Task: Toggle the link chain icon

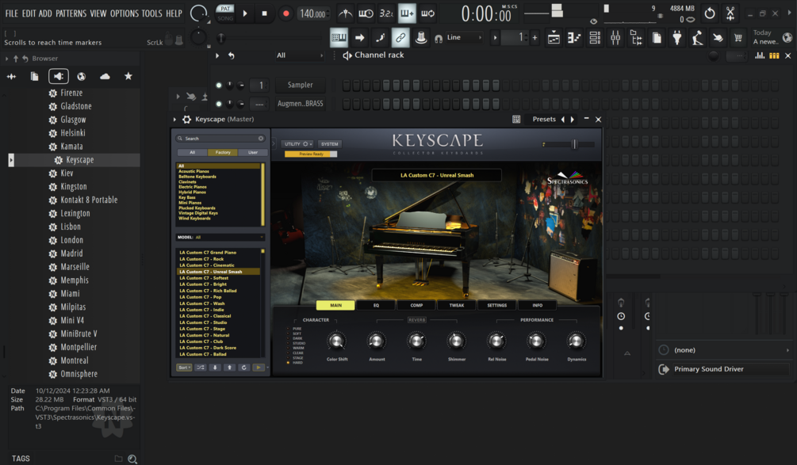Action: point(400,37)
